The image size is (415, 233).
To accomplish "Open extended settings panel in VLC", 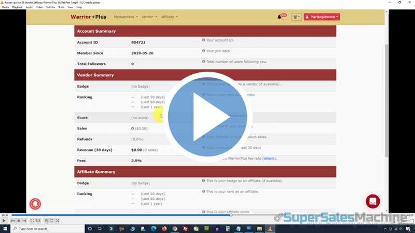I will pyautogui.click(x=38, y=221).
